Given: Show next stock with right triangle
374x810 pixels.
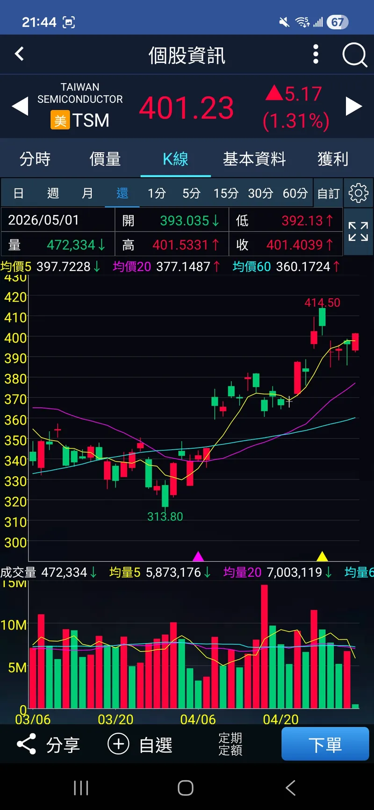Looking at the screenshot, I should click(354, 106).
